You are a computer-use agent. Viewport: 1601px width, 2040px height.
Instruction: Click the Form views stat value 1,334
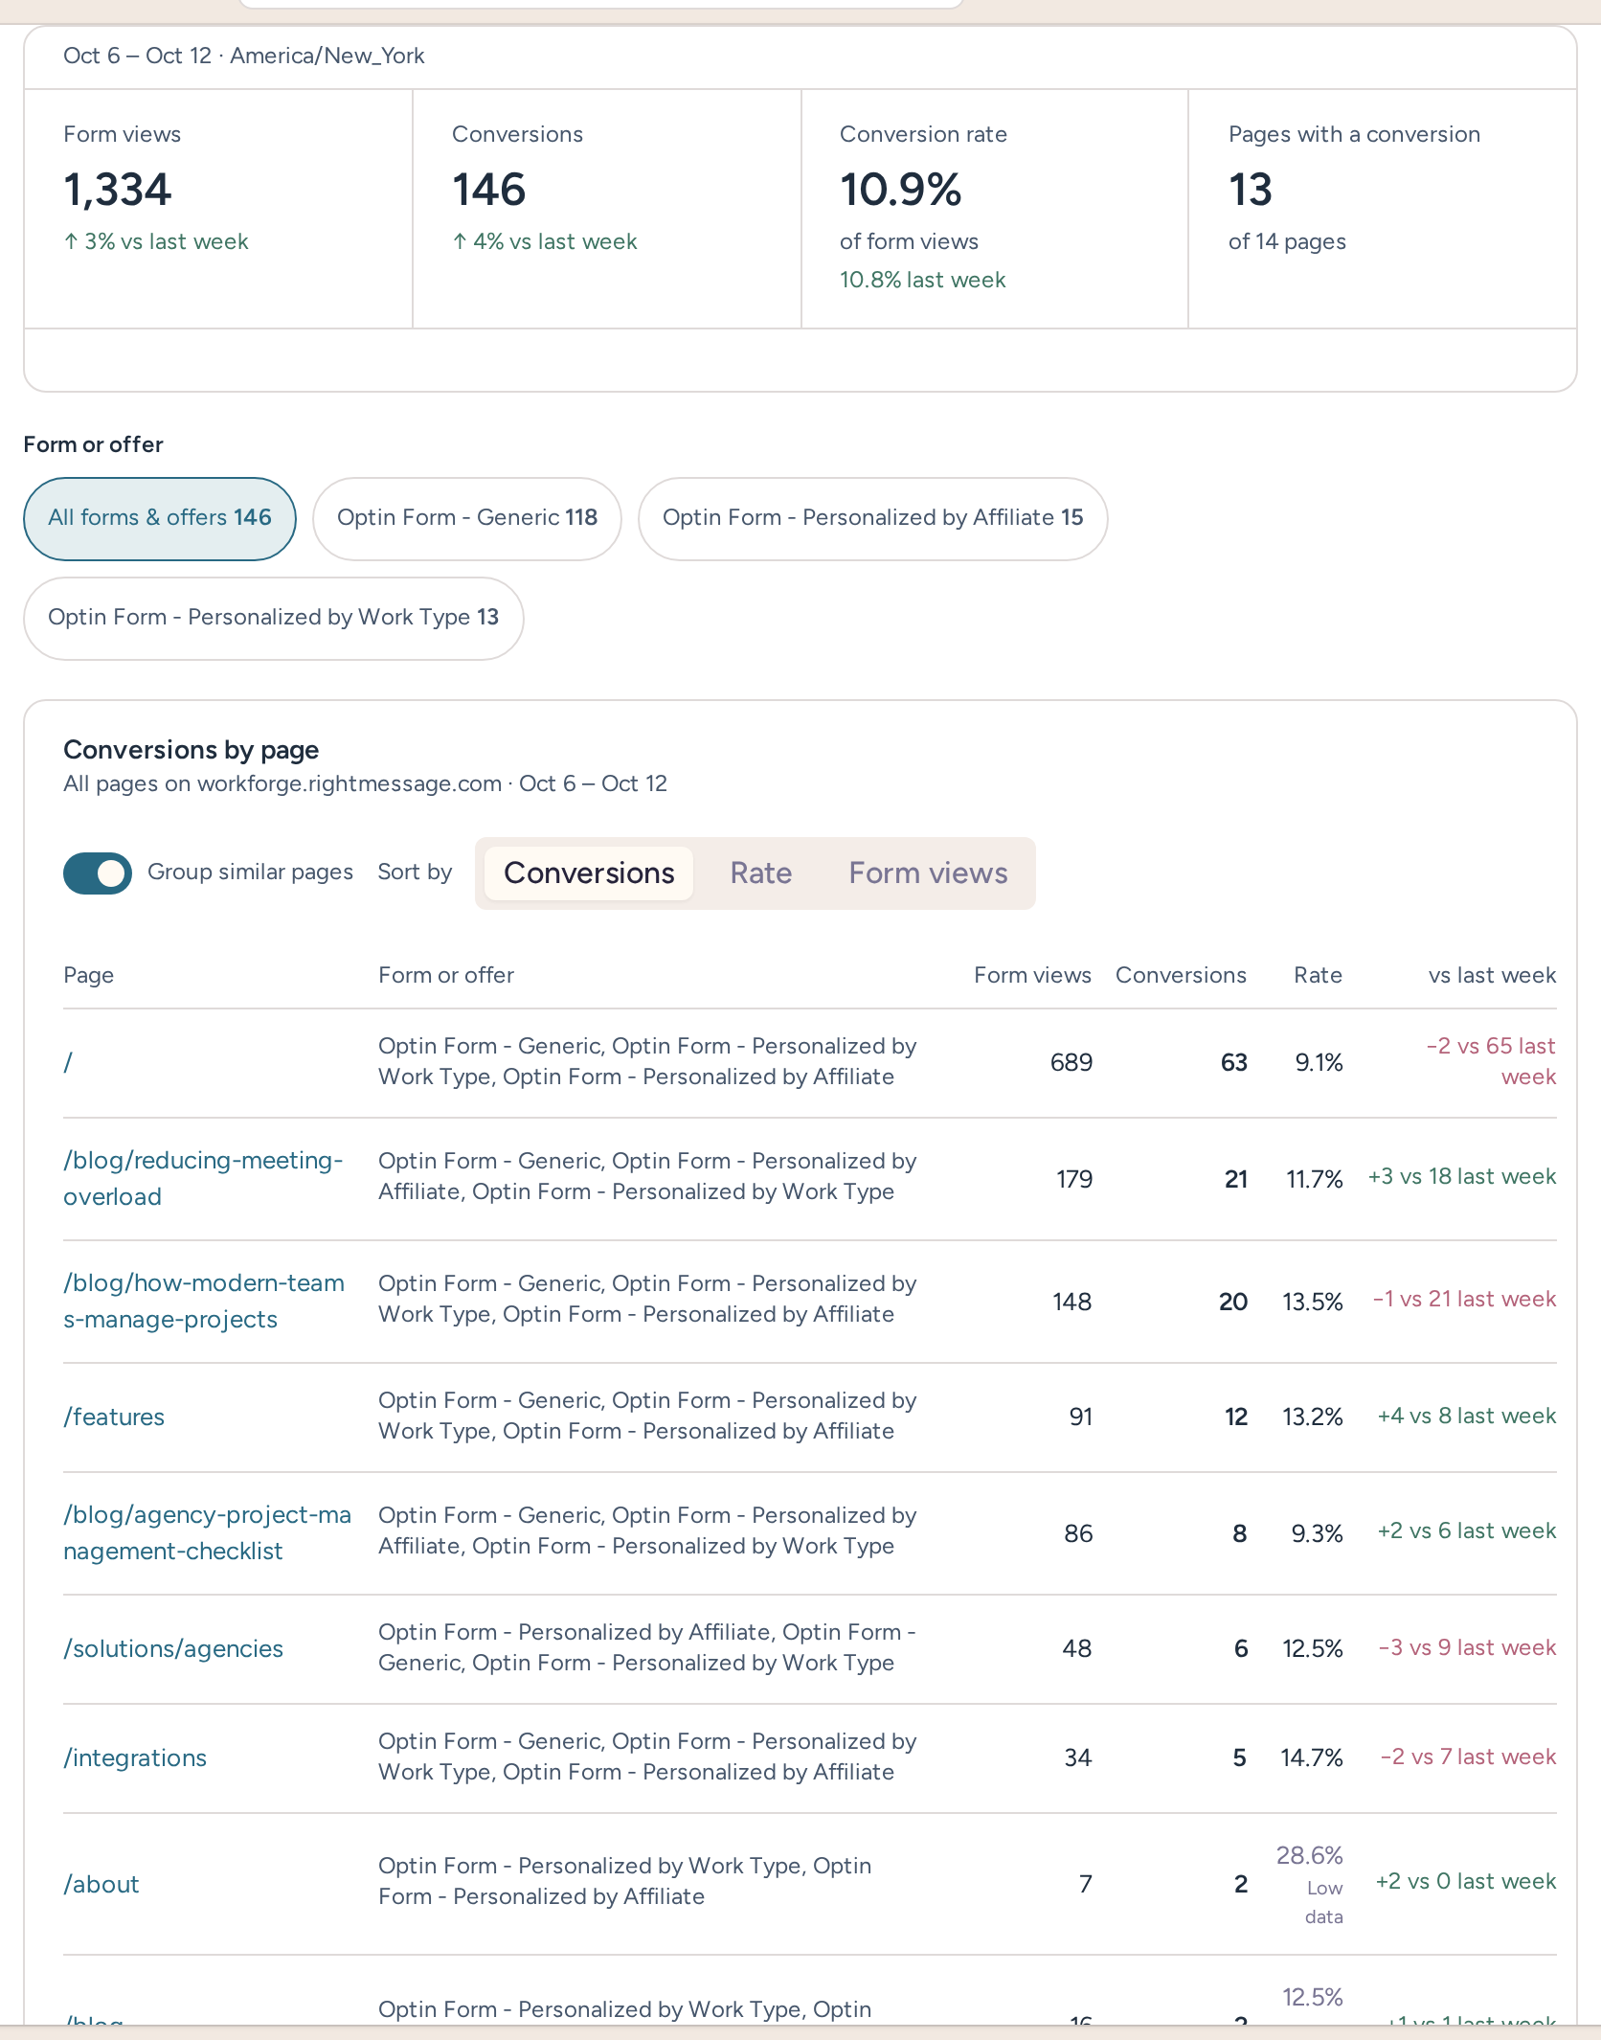coord(118,189)
